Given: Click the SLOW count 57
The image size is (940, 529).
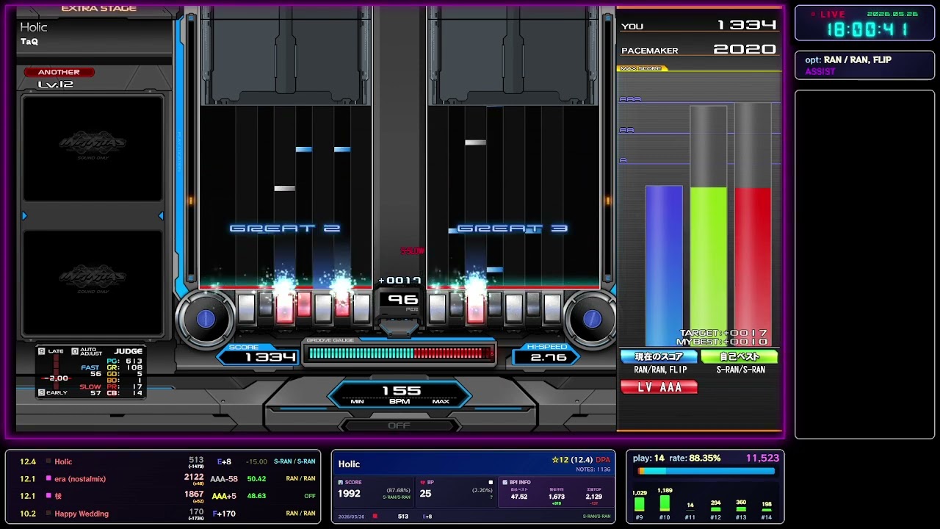Looking at the screenshot, I should [96, 393].
